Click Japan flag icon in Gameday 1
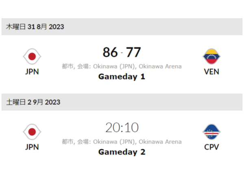This screenshot has height=183, width=244. click(x=32, y=57)
